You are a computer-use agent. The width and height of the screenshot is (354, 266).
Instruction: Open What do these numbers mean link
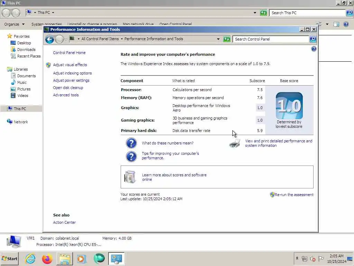(168, 143)
